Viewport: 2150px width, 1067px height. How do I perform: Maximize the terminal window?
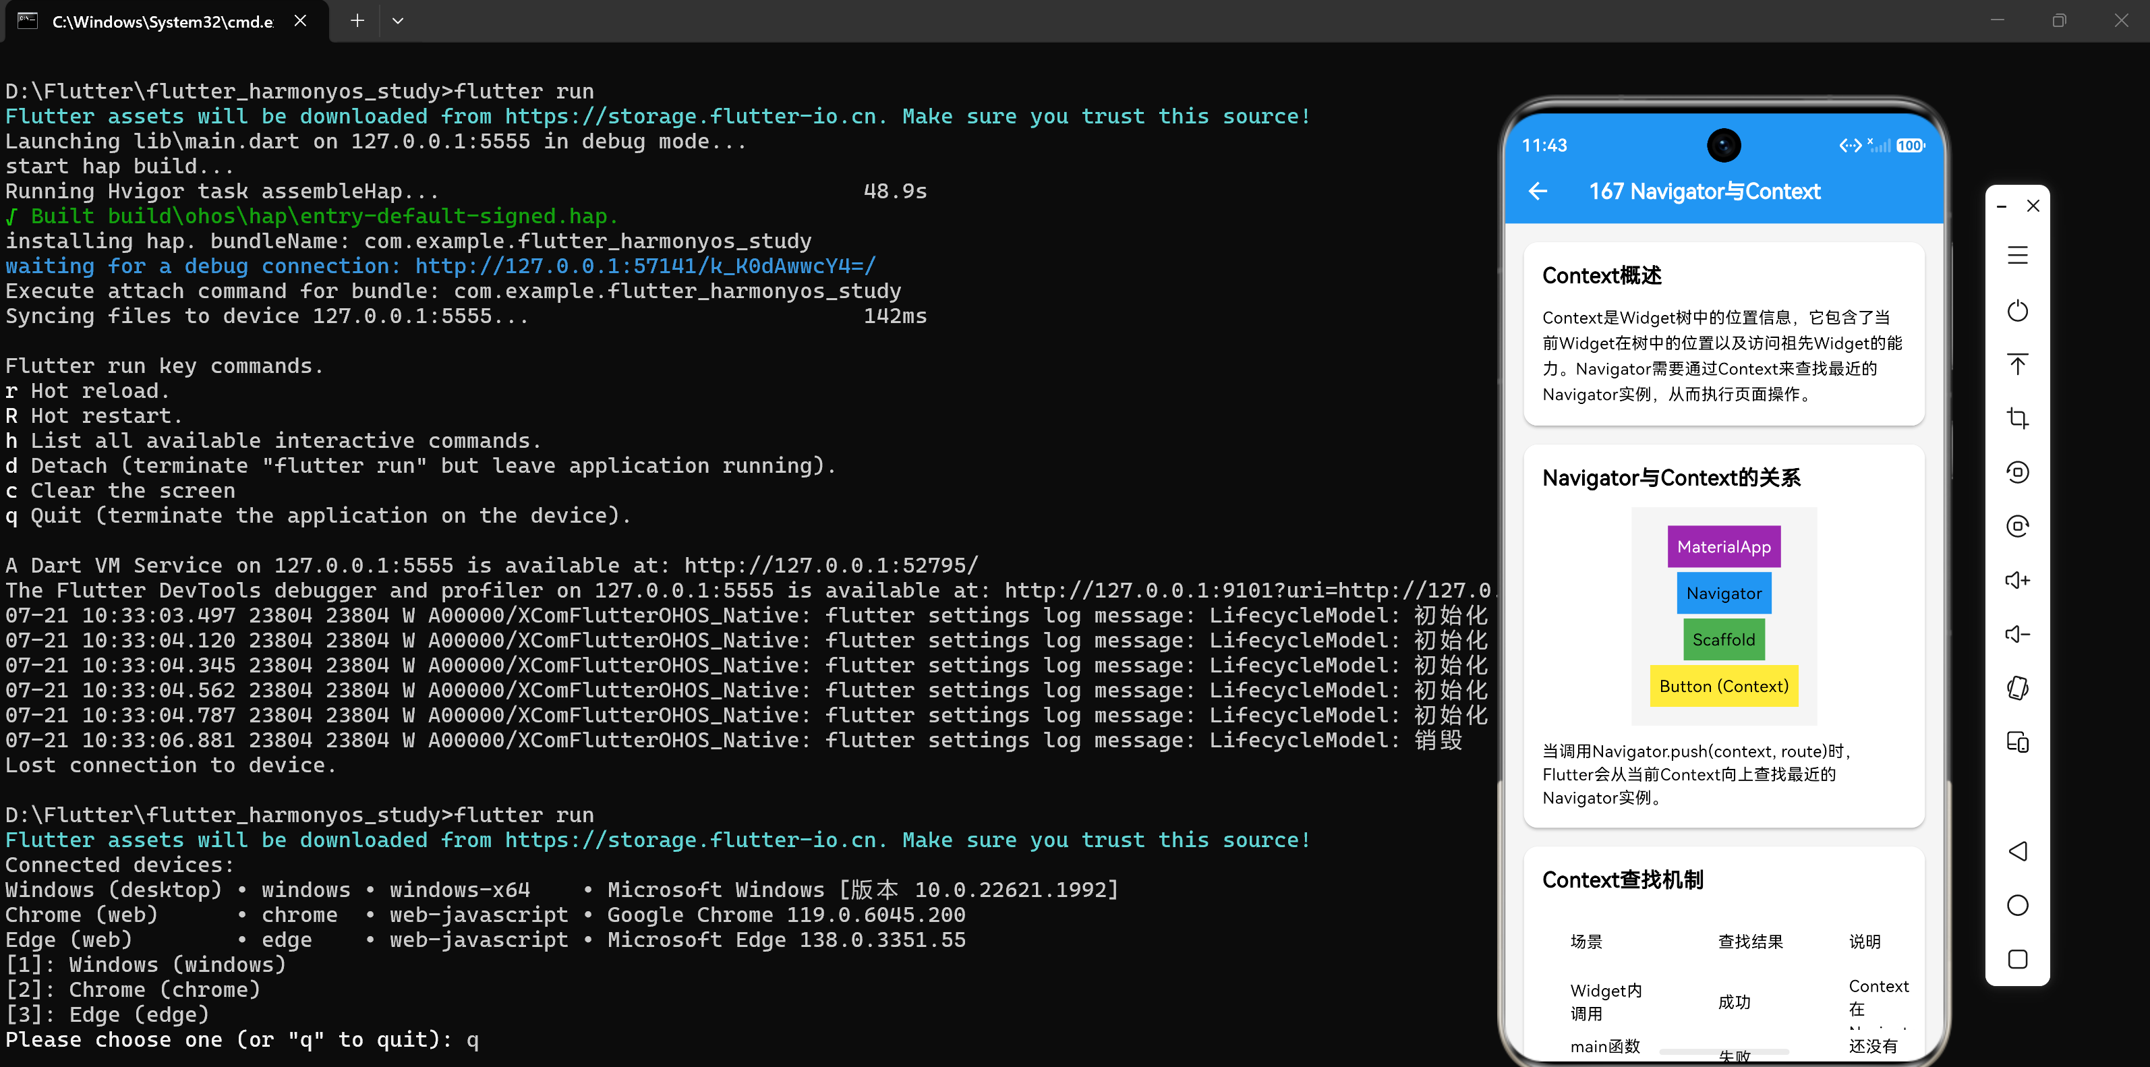click(x=2059, y=21)
